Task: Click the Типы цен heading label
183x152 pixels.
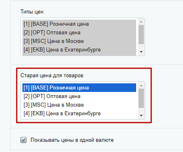Action: [x=32, y=12]
